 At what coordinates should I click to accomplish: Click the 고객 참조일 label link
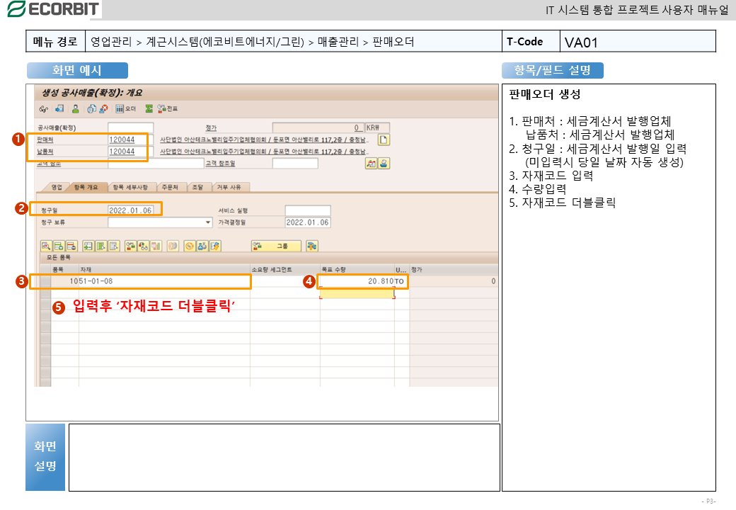[220, 164]
